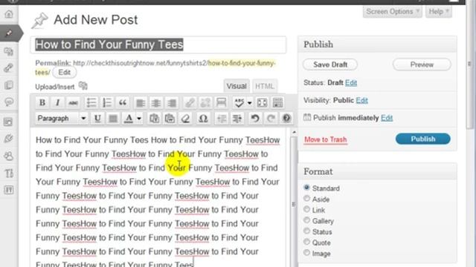
Task: Open Pages icon in sidebar
Action: pos(9,85)
